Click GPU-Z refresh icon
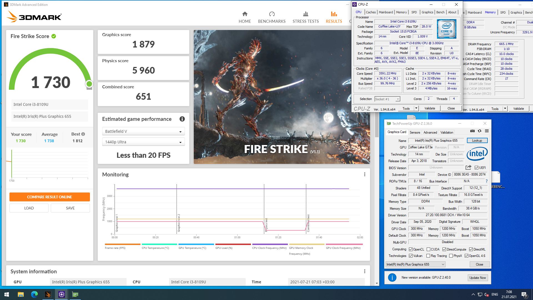Screen dimensions: 533x300 (479, 131)
